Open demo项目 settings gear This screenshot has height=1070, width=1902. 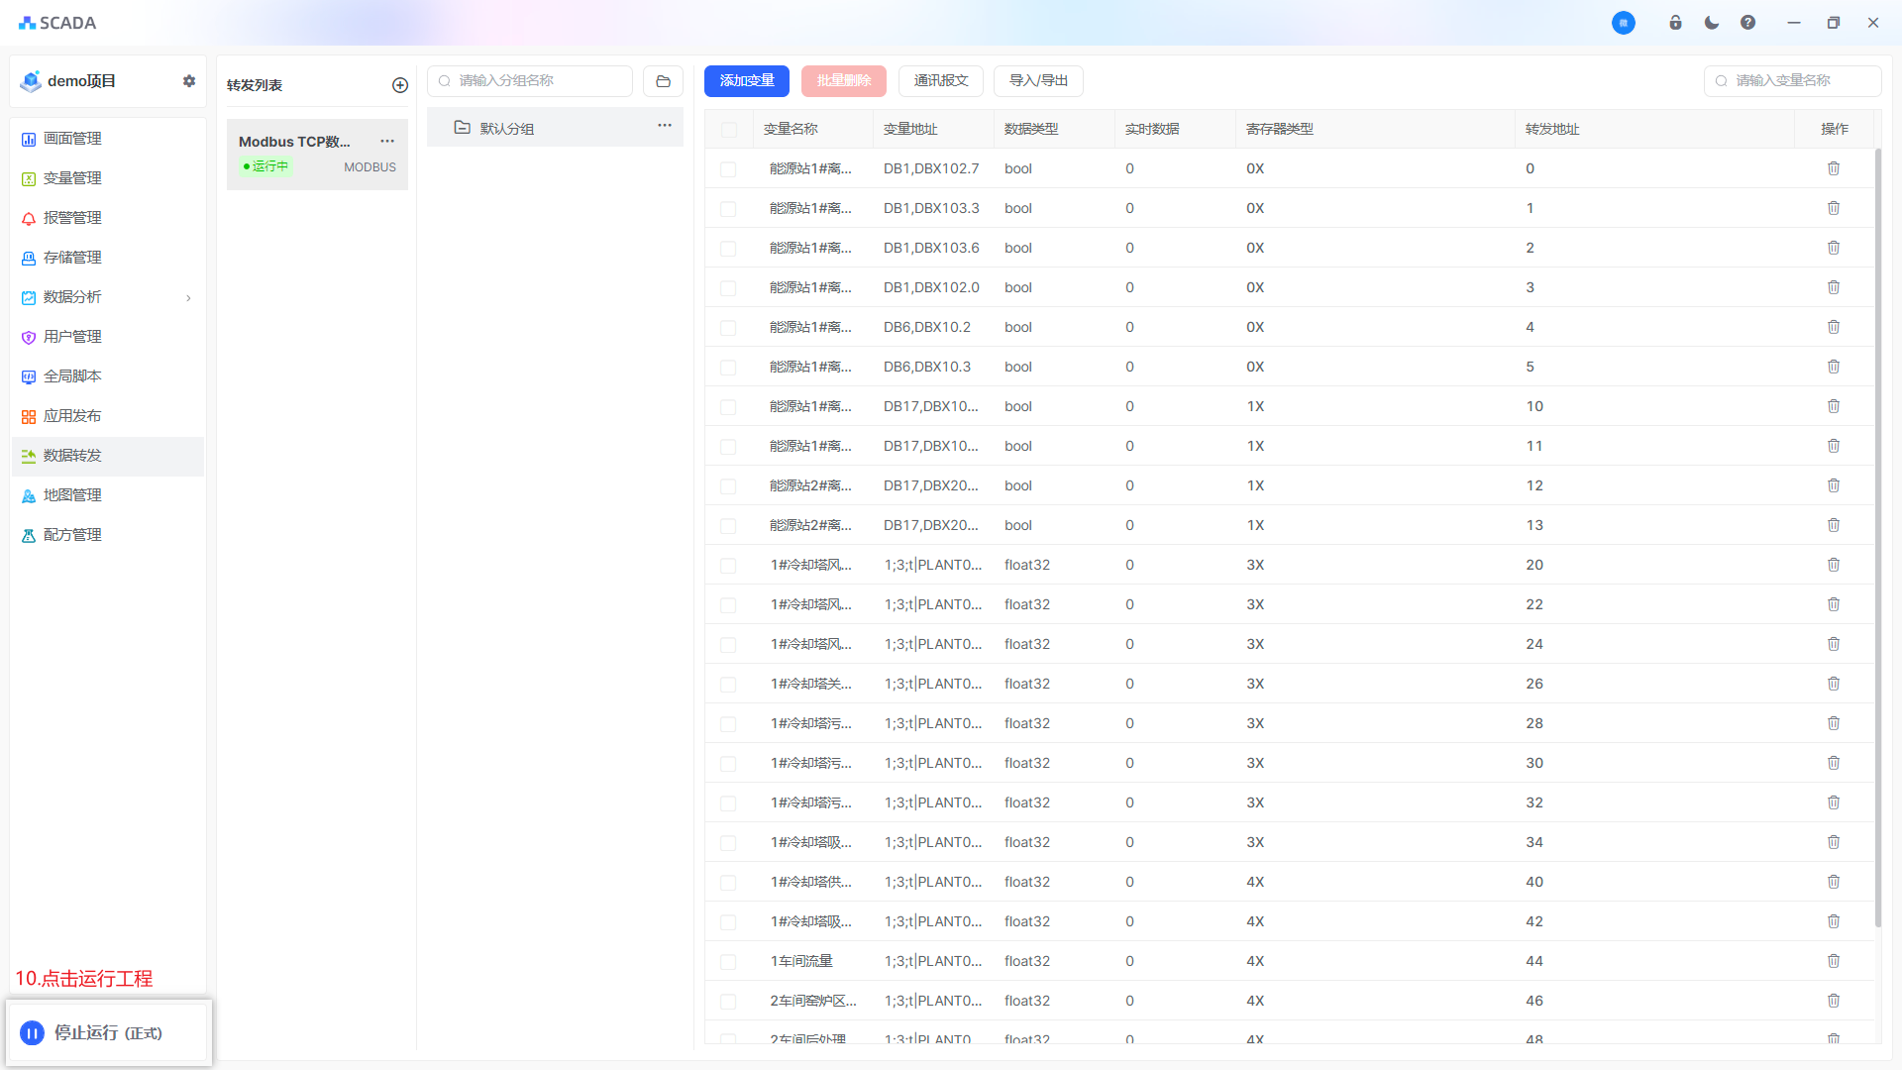[x=189, y=81]
